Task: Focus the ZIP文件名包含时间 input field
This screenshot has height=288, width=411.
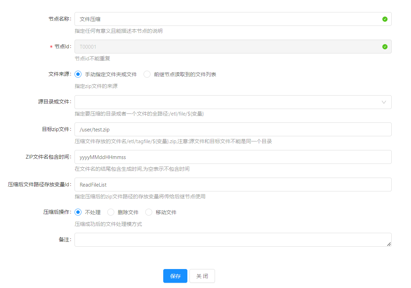Action: pyautogui.click(x=233, y=157)
